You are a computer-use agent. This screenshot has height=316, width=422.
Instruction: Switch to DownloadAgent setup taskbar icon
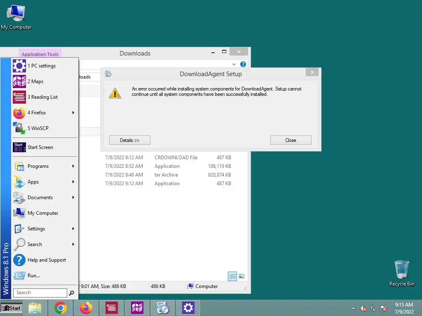[162, 308]
